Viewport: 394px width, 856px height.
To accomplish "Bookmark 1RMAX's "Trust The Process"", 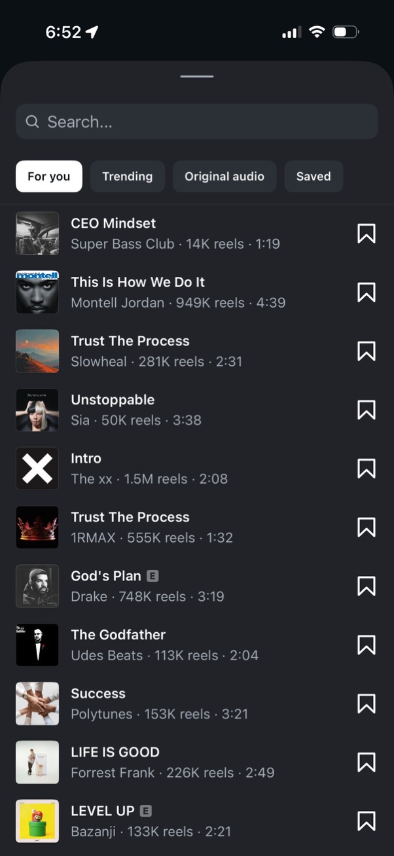I will point(366,527).
